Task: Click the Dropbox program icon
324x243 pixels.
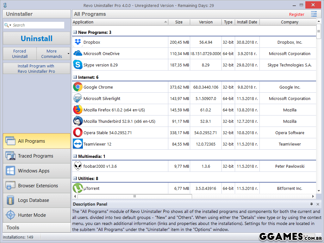Action: [78, 42]
